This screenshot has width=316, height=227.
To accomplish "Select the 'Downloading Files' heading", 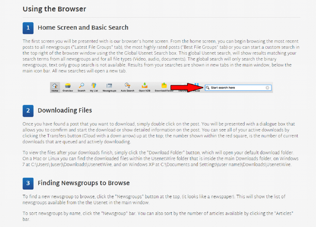I will click(65, 110).
